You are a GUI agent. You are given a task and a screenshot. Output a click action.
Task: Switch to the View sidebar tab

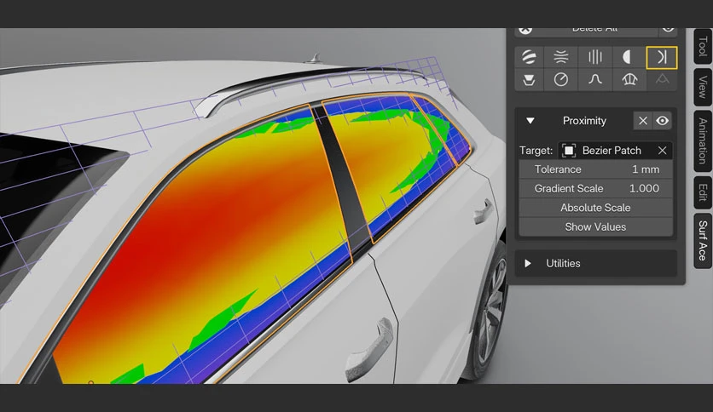pos(703,87)
